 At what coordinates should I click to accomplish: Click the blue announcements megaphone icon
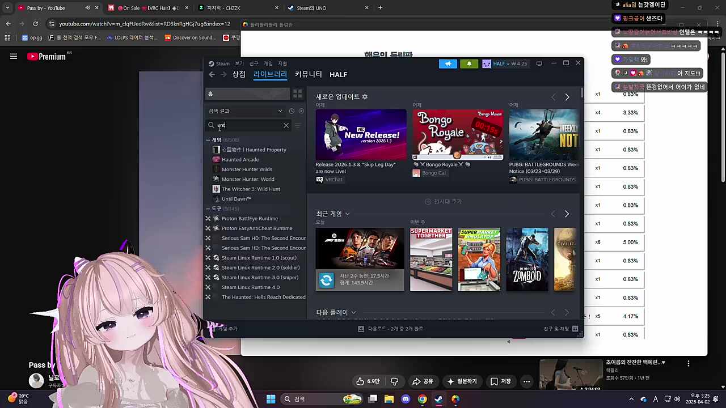(x=448, y=63)
